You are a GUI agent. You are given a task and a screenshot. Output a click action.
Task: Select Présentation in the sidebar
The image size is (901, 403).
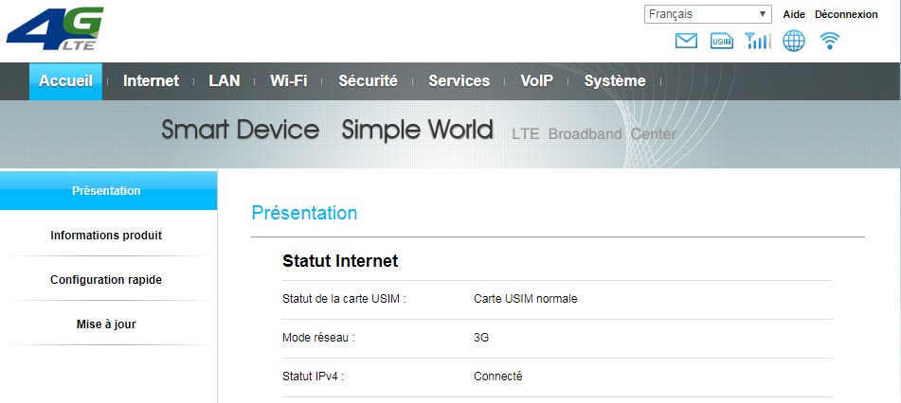point(106,190)
